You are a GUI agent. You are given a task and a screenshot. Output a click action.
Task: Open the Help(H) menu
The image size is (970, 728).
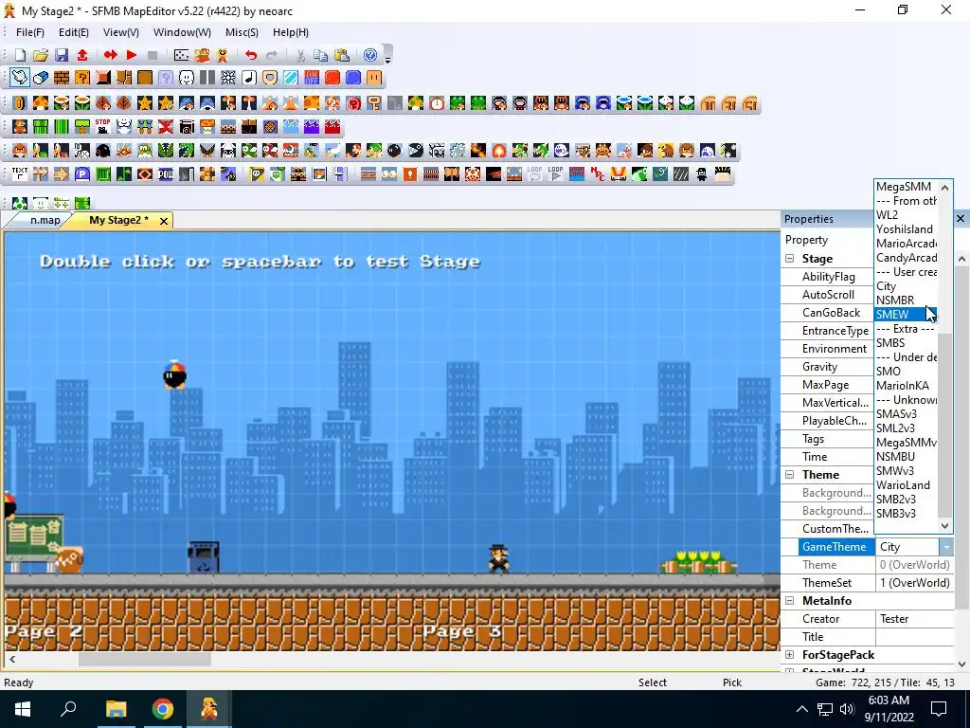pyautogui.click(x=291, y=32)
